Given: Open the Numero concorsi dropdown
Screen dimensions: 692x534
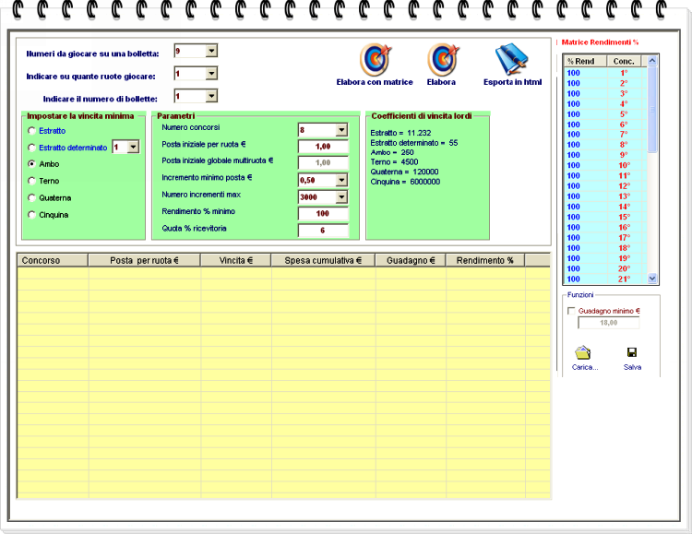Looking at the screenshot, I should 341,130.
